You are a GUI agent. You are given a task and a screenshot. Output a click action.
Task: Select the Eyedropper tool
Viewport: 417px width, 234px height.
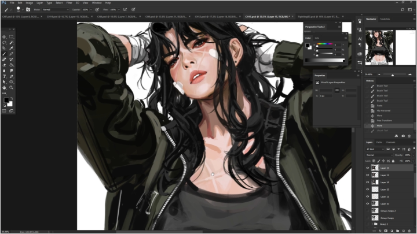[x=11, y=48]
